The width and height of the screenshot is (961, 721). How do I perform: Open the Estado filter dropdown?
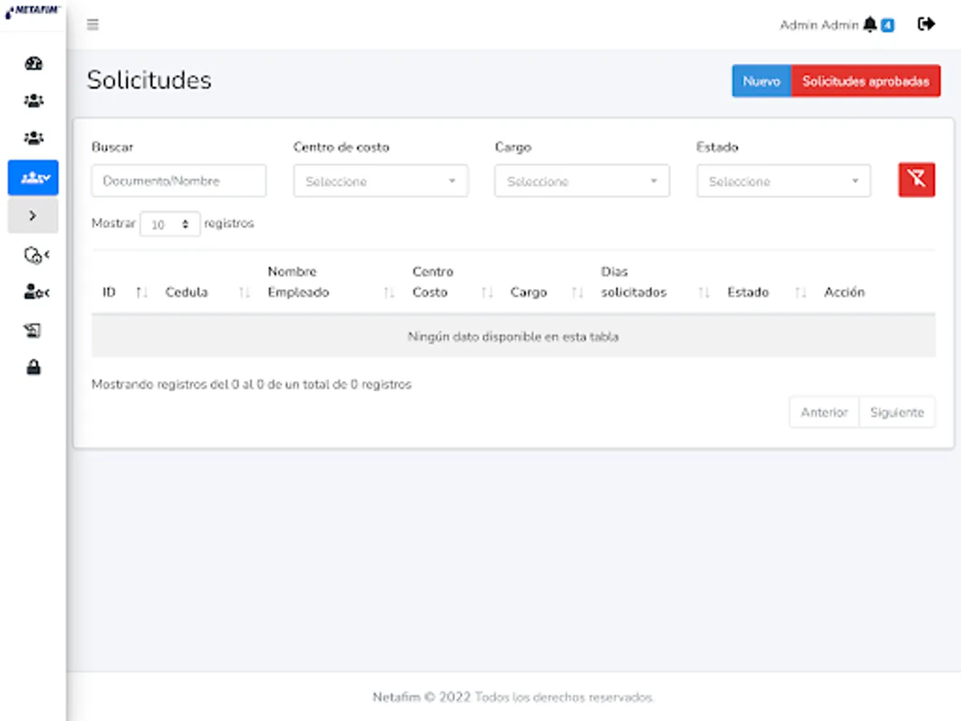[x=783, y=181]
